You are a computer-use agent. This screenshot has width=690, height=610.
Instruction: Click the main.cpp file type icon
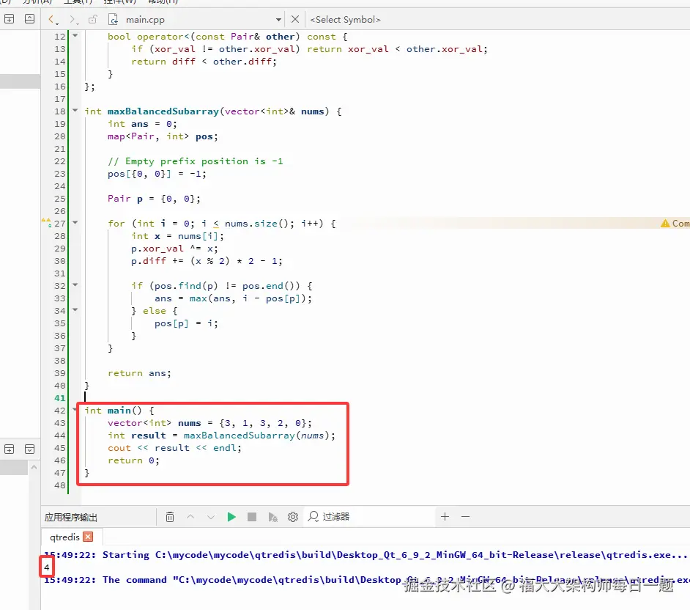pos(113,19)
